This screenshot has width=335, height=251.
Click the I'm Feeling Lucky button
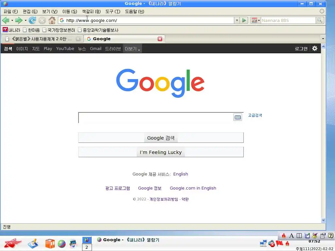161,152
